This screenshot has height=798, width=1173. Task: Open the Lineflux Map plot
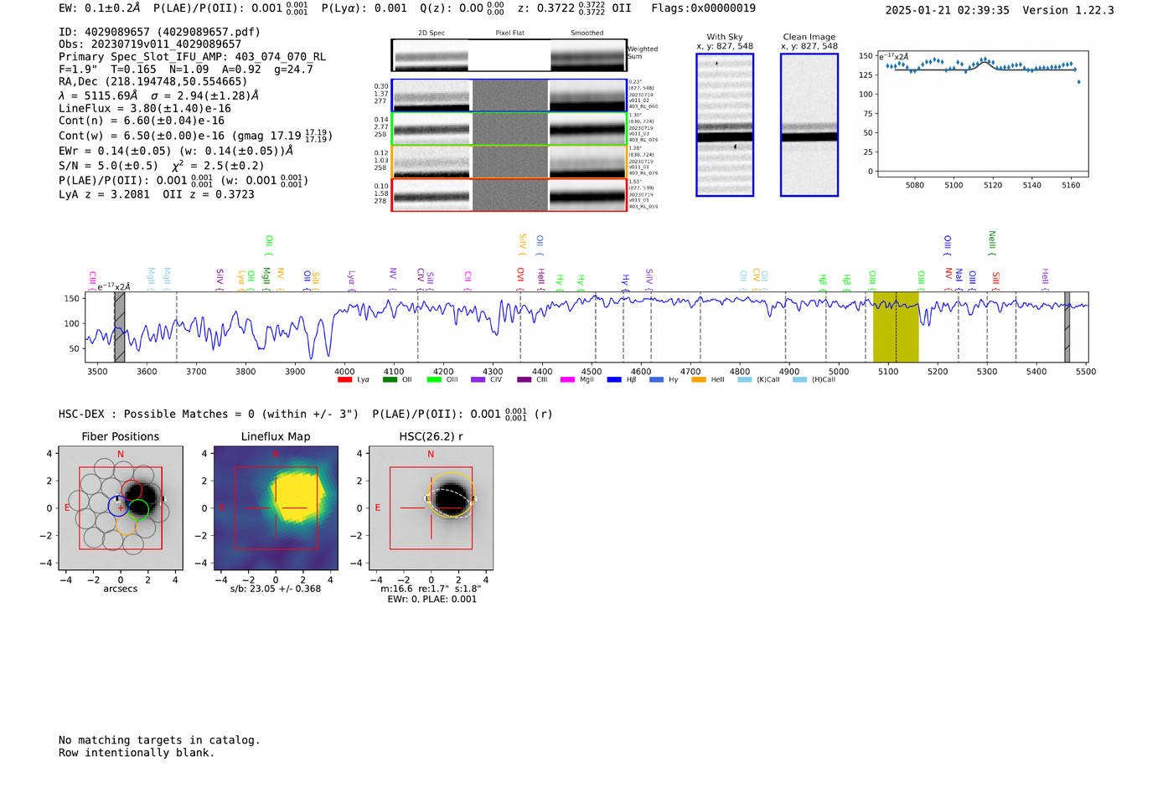tap(276, 507)
